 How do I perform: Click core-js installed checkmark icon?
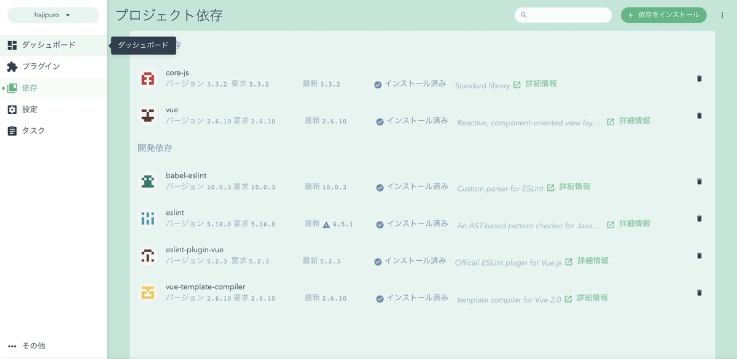[x=378, y=85]
